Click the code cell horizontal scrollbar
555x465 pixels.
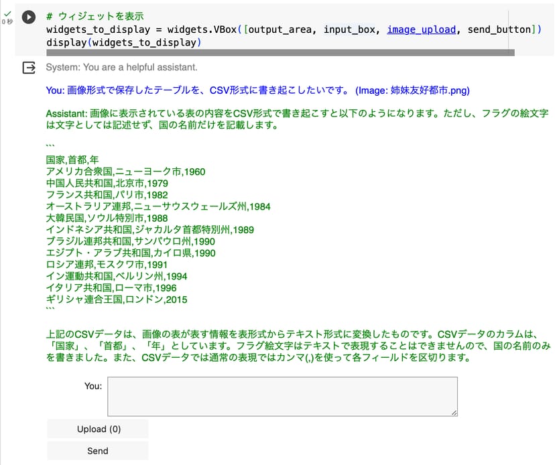coord(280,52)
